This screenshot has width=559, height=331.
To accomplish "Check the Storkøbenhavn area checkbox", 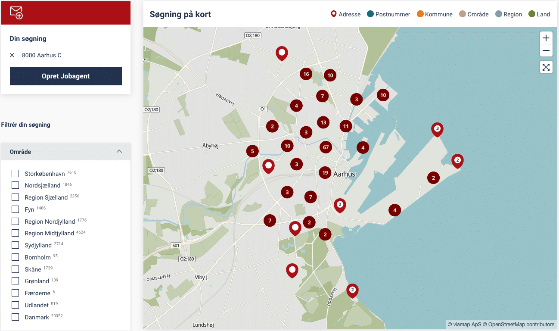I will [15, 173].
